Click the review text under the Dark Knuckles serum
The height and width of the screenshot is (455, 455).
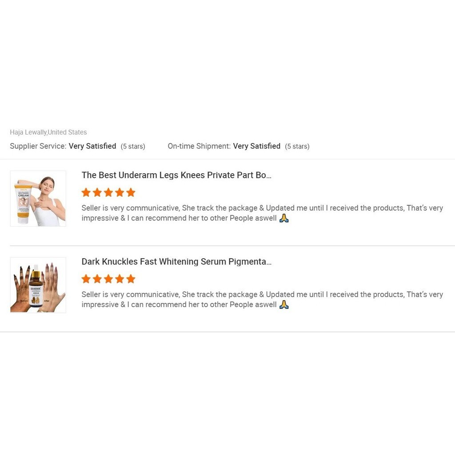click(262, 299)
